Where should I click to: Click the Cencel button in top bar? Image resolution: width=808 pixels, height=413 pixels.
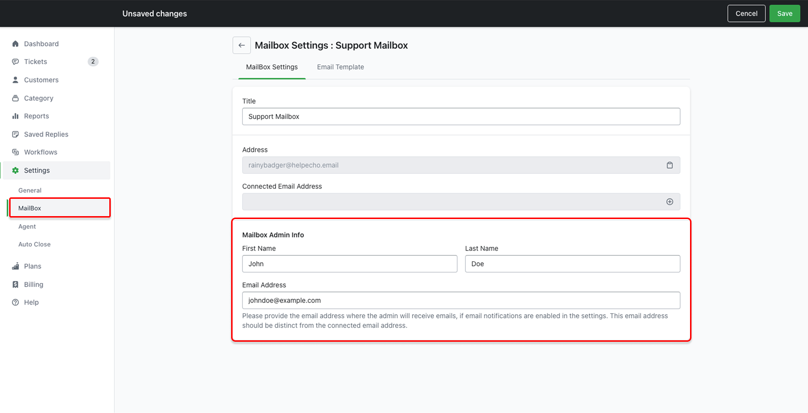[746, 13]
